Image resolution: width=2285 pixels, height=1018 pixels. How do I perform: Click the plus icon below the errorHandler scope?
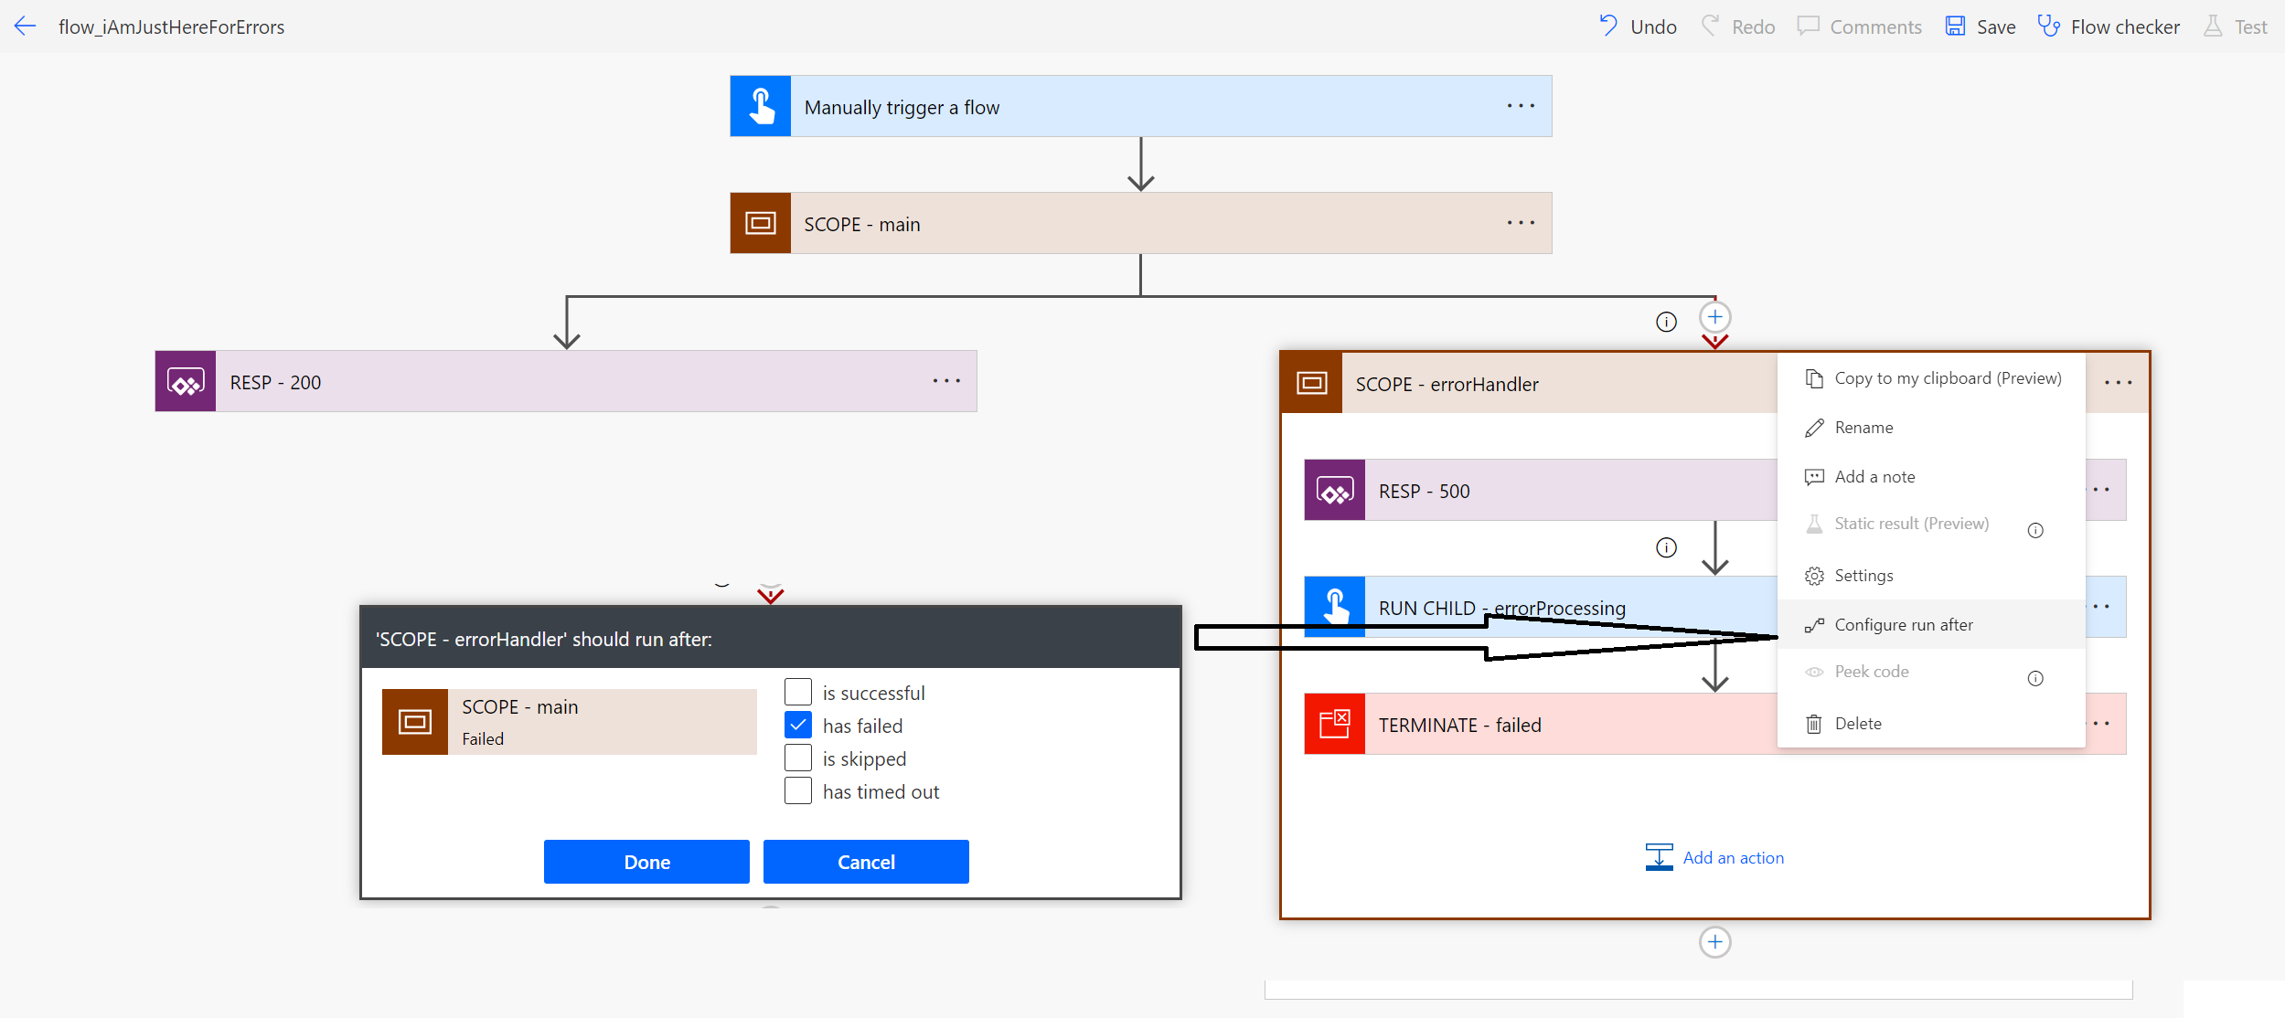1714,942
